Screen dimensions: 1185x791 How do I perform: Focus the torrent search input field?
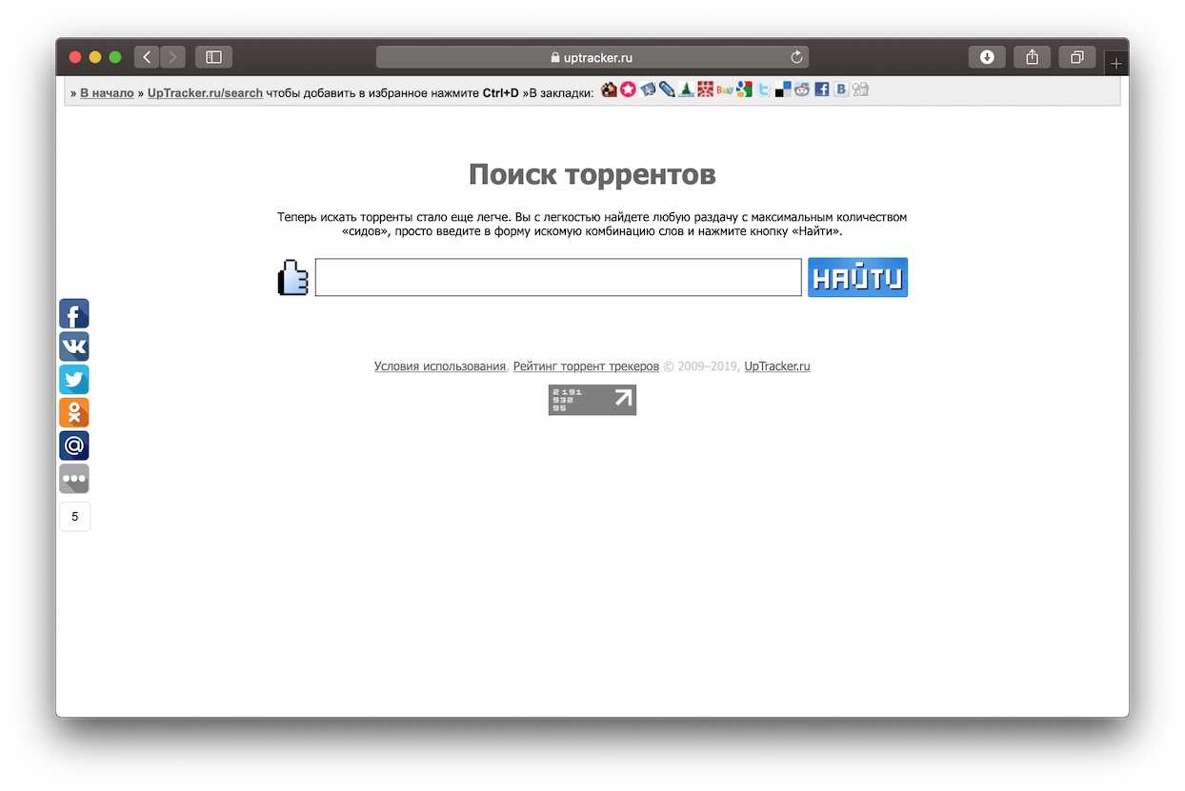(558, 277)
